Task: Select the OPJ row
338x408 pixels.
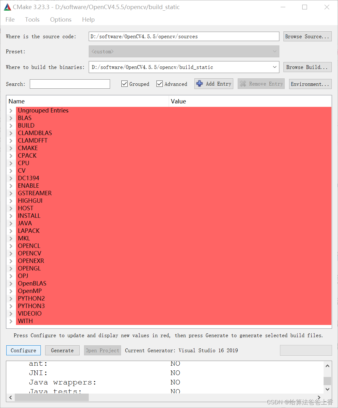Action: coord(173,276)
